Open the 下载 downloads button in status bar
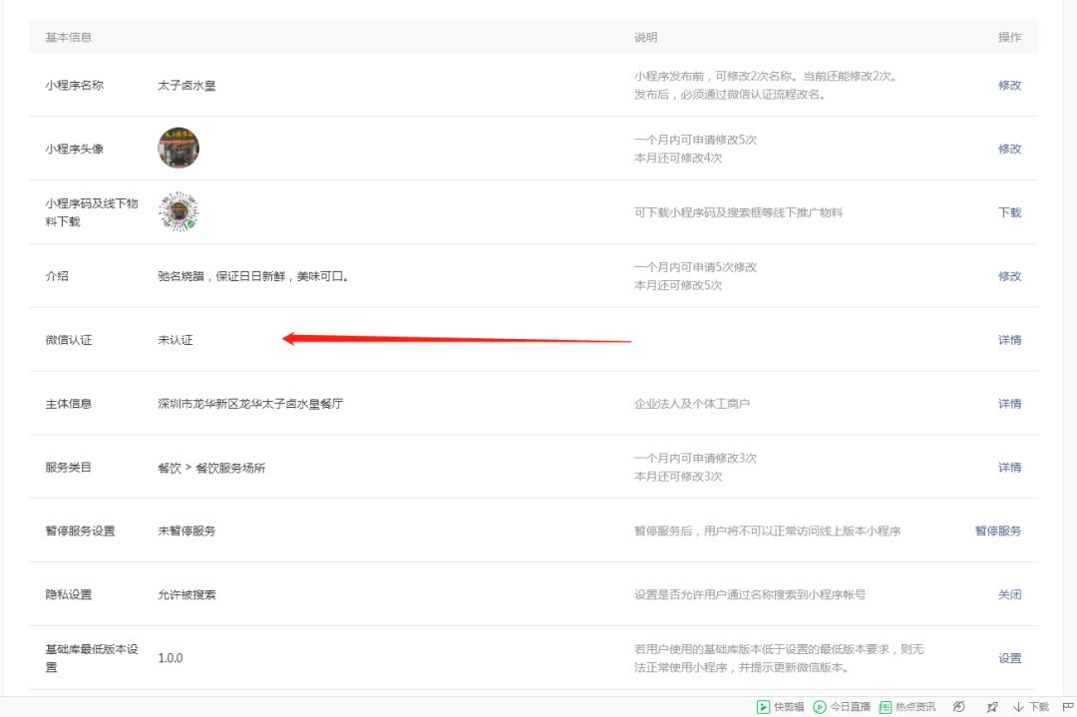Viewport: 1077px width, 717px height. coord(1031,707)
